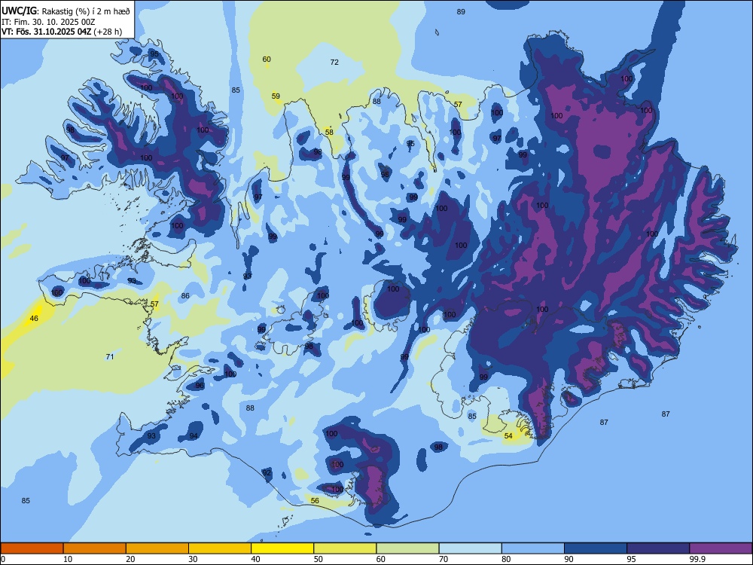This screenshot has height=565, width=753.
Task: Click legend tick label '99.9'
Action: coord(697,559)
